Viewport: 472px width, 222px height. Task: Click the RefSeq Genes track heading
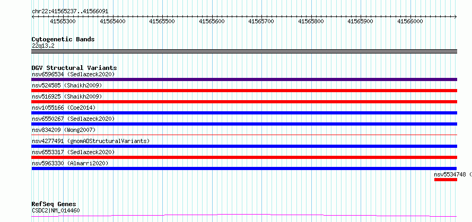pos(54,205)
